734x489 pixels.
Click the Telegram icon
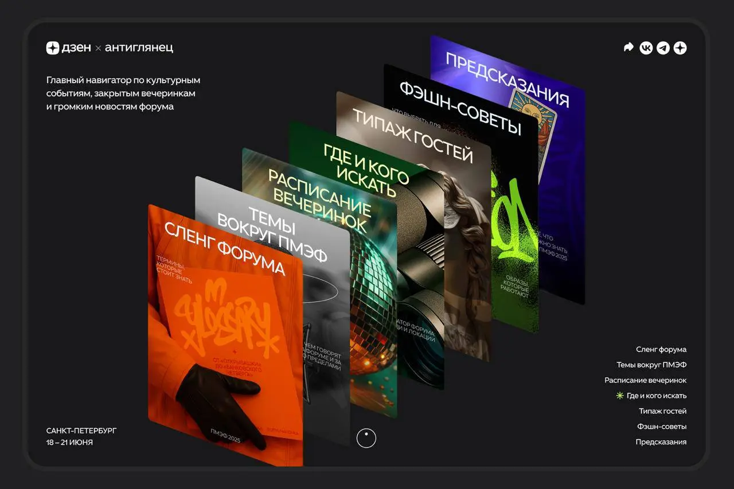[x=663, y=48]
